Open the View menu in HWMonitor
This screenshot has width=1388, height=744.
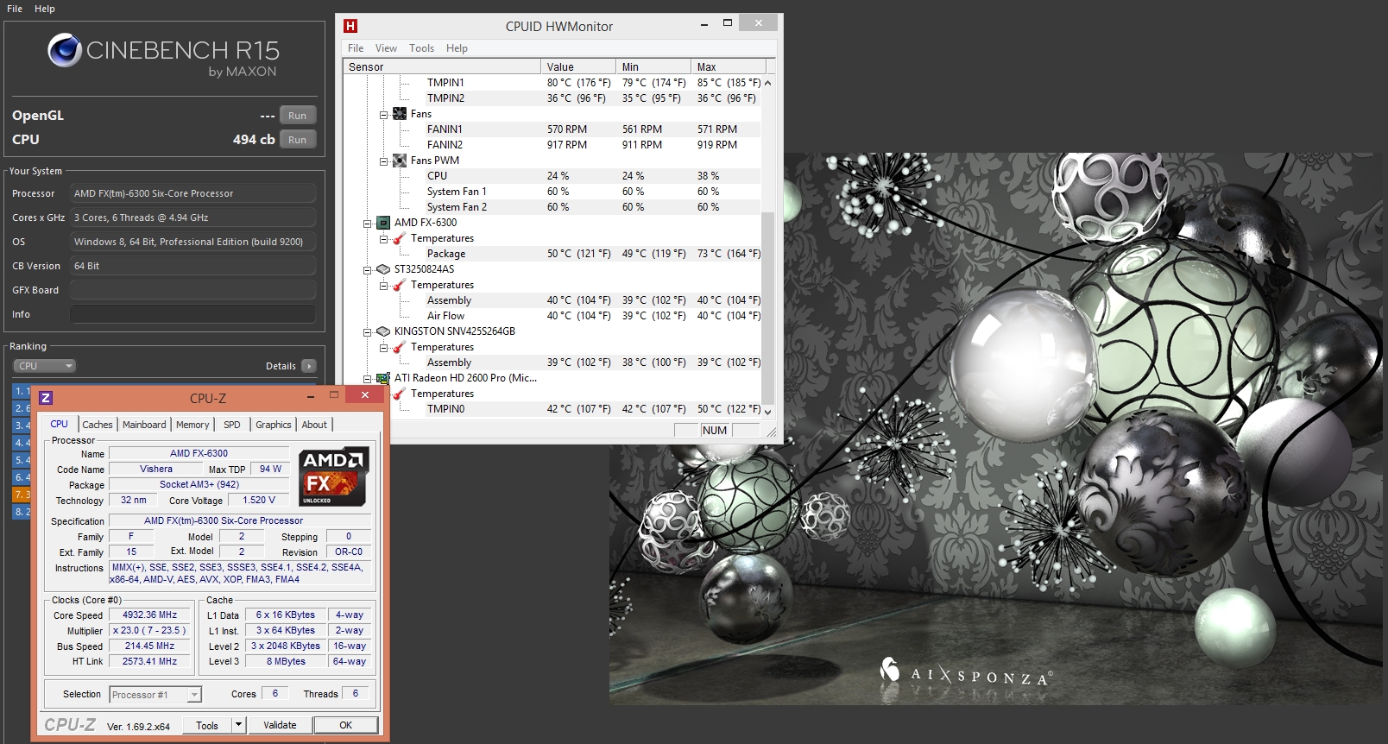(x=386, y=48)
